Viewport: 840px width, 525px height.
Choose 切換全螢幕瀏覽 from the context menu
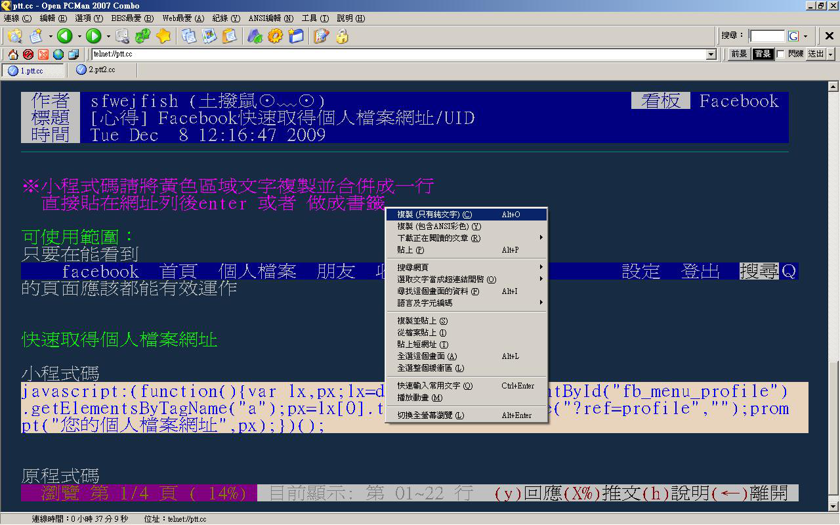(x=467, y=415)
